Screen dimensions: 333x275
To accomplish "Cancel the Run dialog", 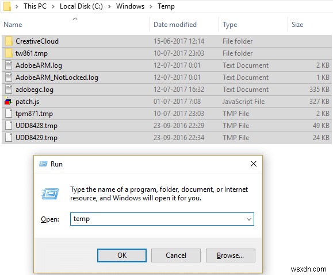I will click(176, 255).
